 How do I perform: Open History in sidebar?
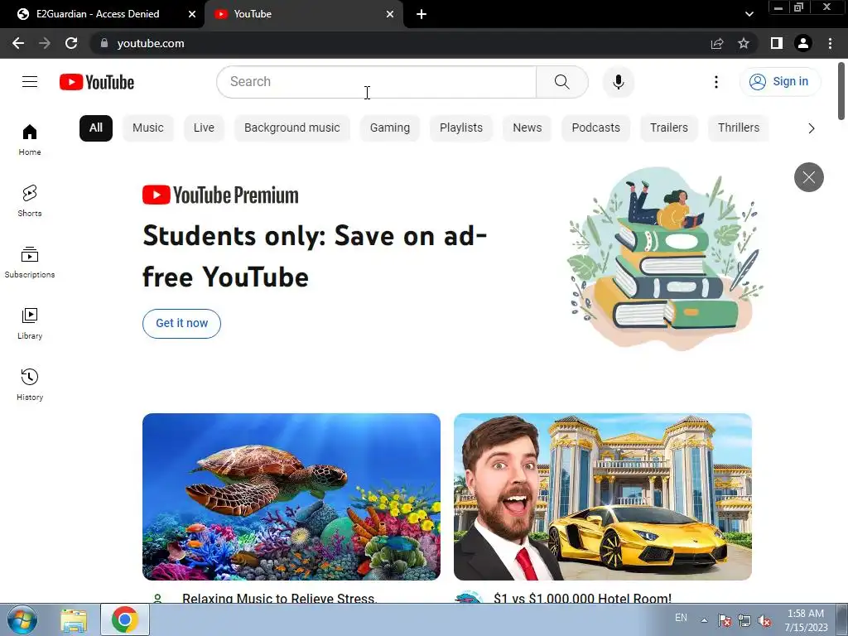tap(30, 384)
